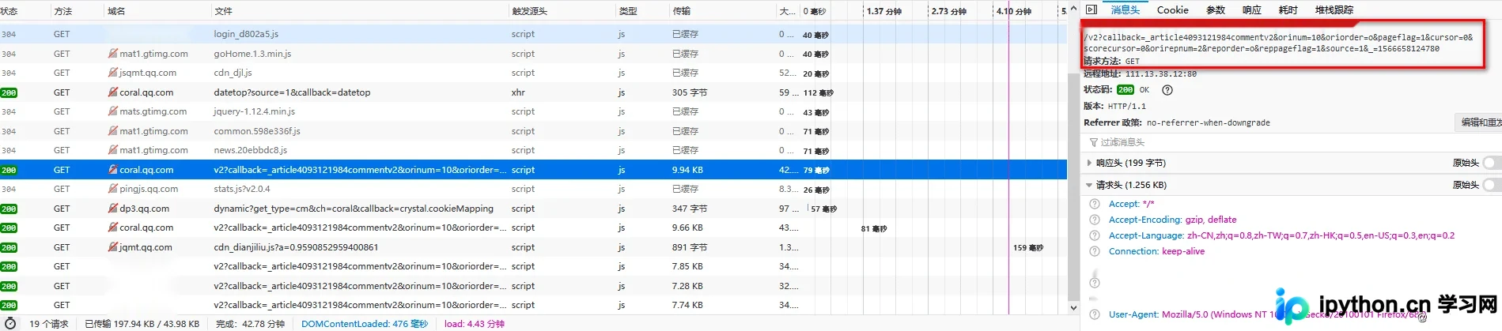
Task: Click the 81 毫秒 timing bar in waterfall
Action: [873, 228]
